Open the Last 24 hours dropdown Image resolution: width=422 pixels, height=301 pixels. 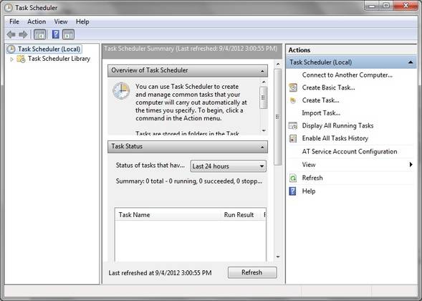[x=229, y=166]
